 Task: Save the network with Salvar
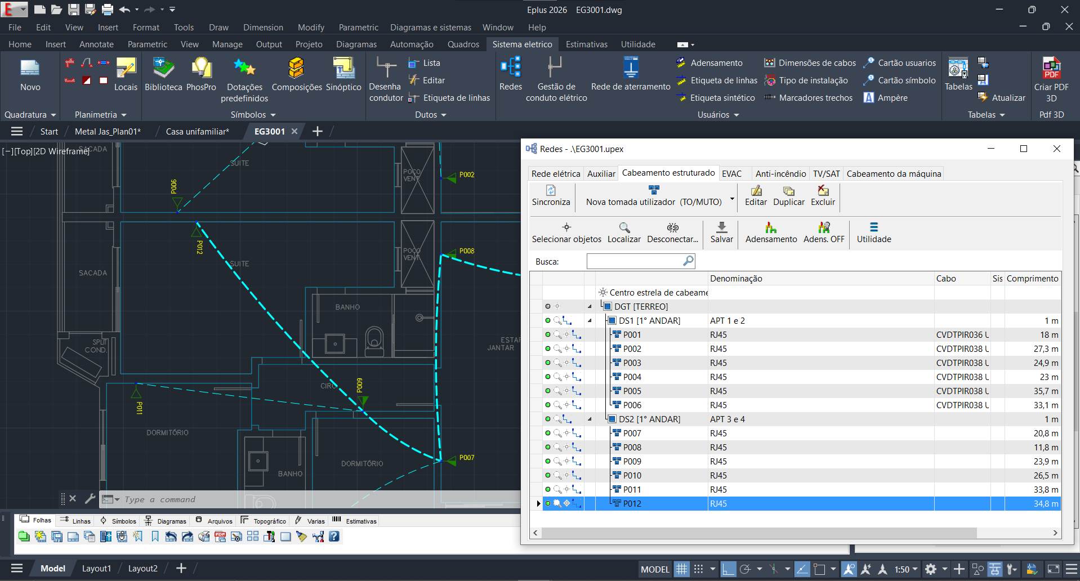[721, 232]
